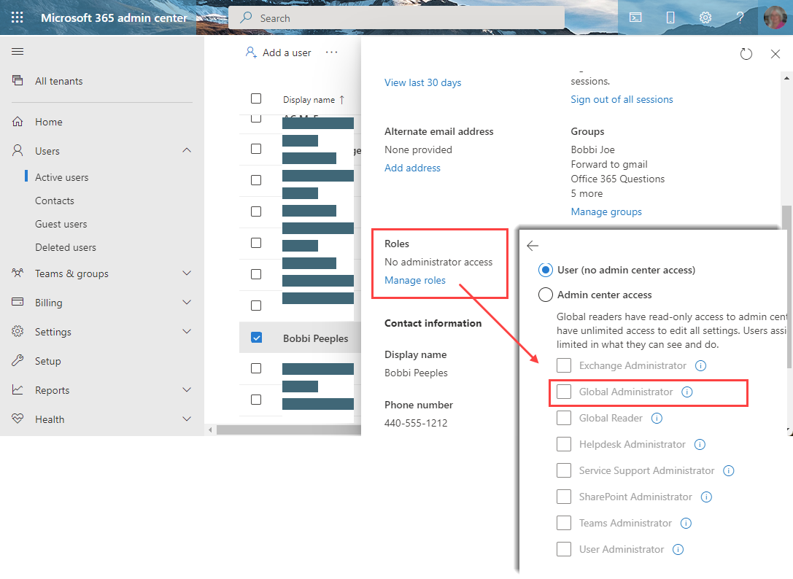Check Teams Administrator role
Screen dimensions: 793x579
tap(563, 523)
